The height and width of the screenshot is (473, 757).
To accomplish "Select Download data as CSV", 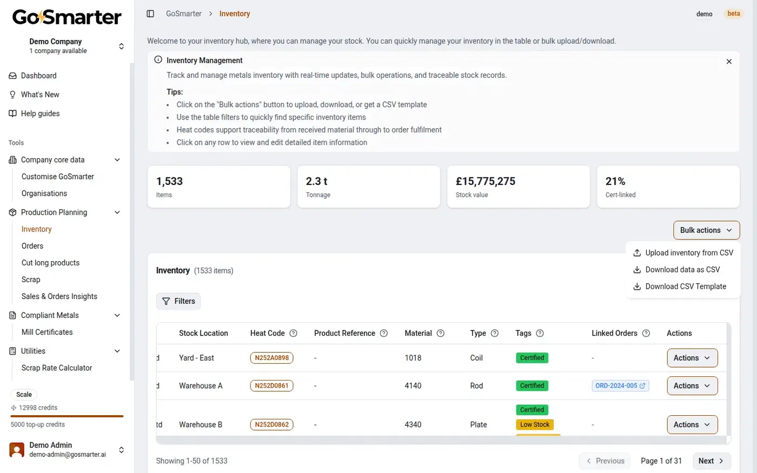I will click(683, 270).
